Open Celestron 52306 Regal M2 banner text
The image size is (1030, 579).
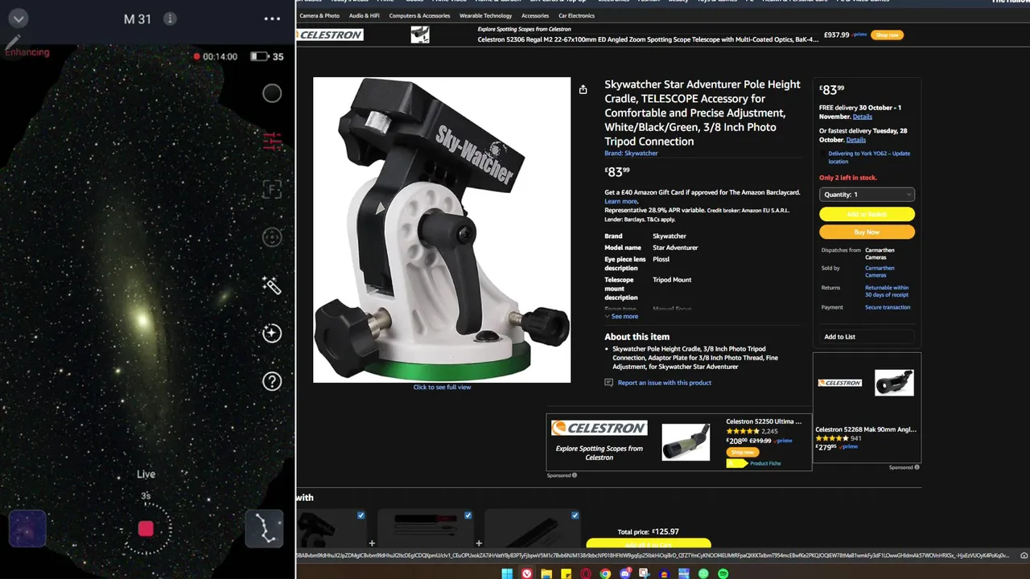[649, 39]
